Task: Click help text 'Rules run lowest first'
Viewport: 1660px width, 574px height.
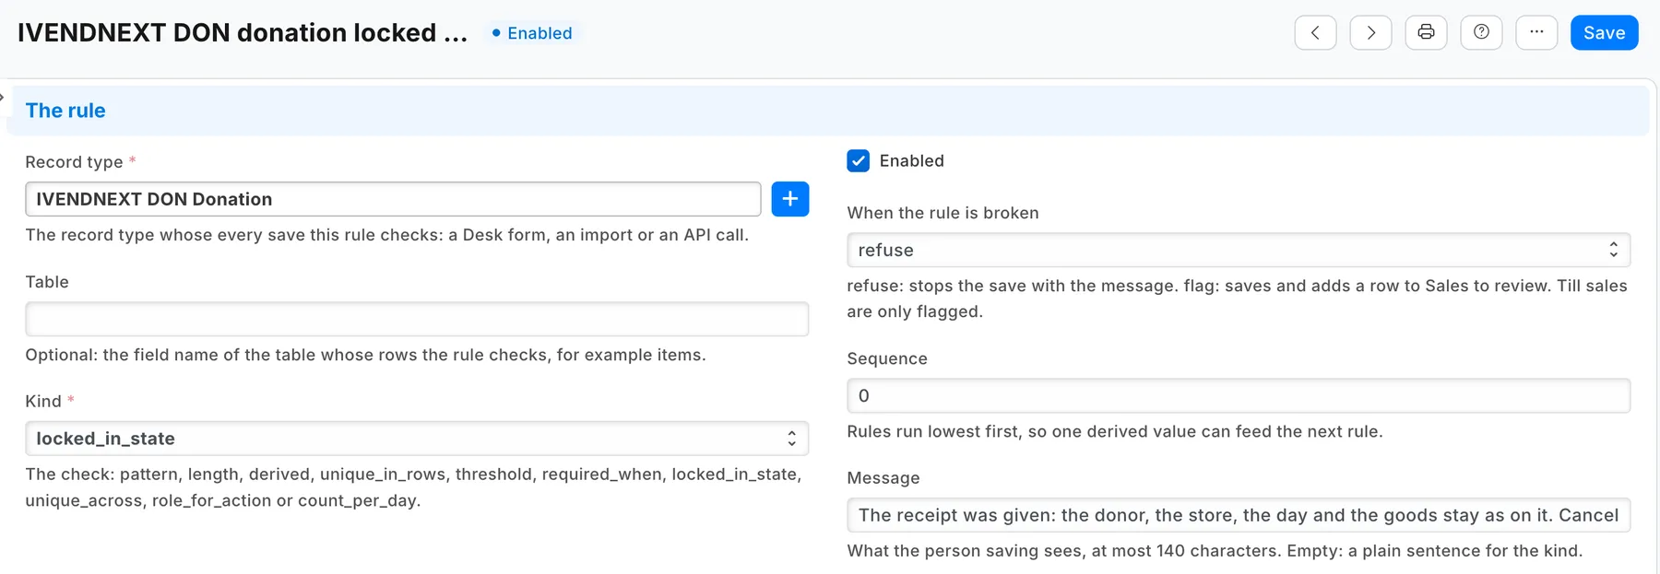Action: coord(1115,431)
